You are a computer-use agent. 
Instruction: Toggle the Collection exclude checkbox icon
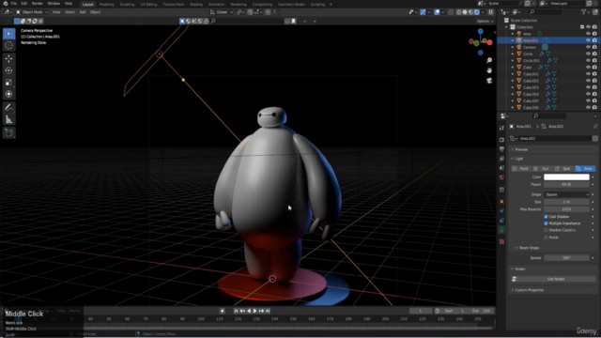click(x=582, y=27)
